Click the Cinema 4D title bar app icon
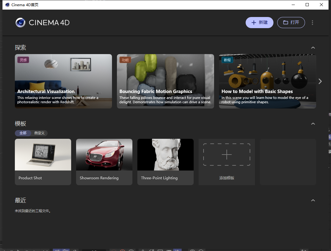 pos(7,5)
